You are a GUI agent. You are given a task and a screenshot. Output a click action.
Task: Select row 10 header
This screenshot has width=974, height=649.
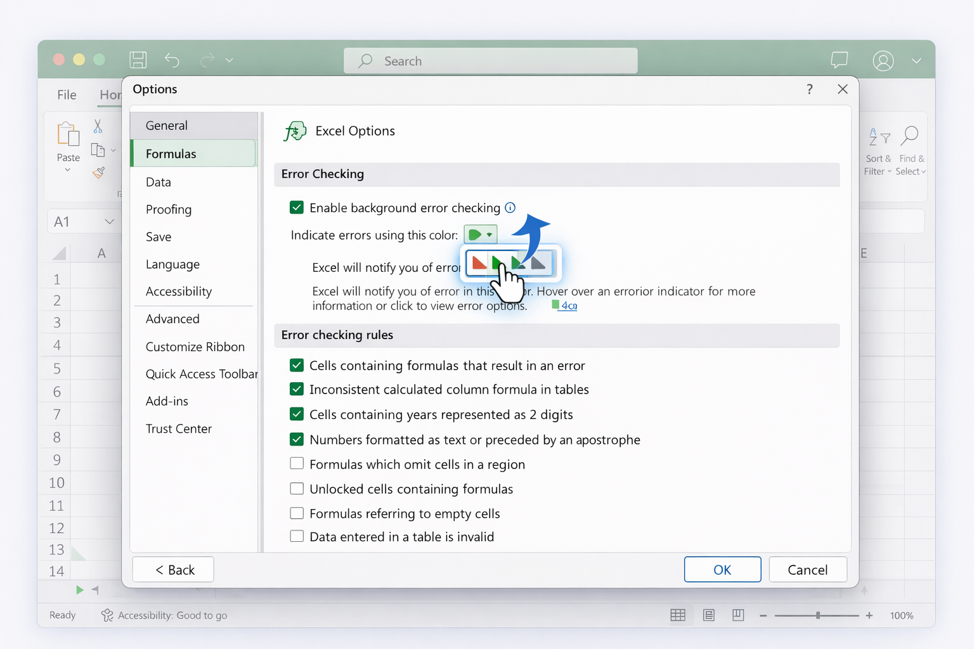57,483
